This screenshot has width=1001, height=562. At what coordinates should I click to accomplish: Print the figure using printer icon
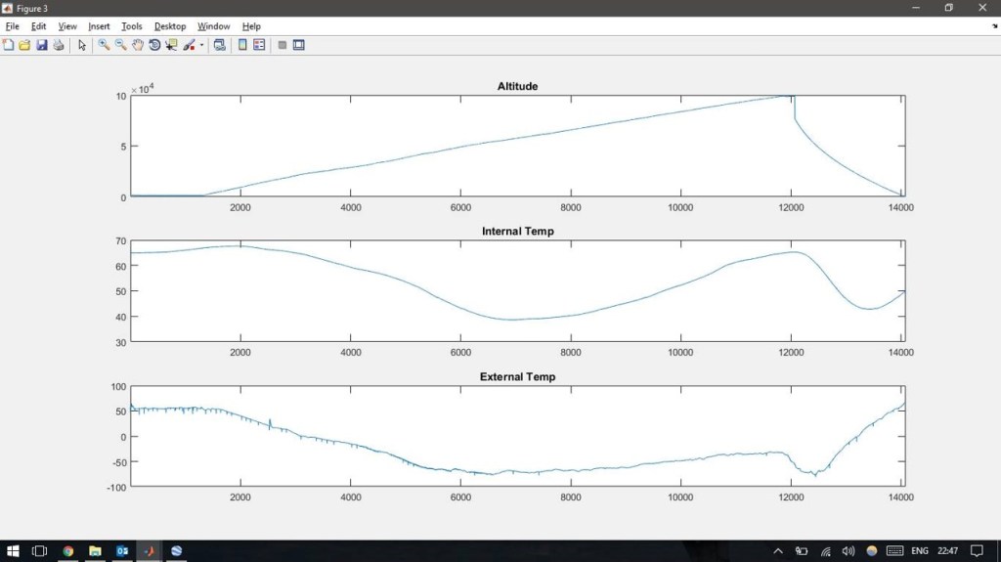(59, 45)
